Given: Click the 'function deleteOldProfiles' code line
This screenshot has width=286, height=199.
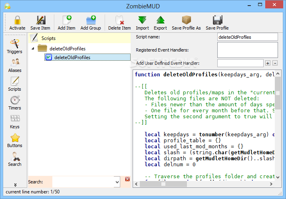Looking at the screenshot, I should click(205, 74).
